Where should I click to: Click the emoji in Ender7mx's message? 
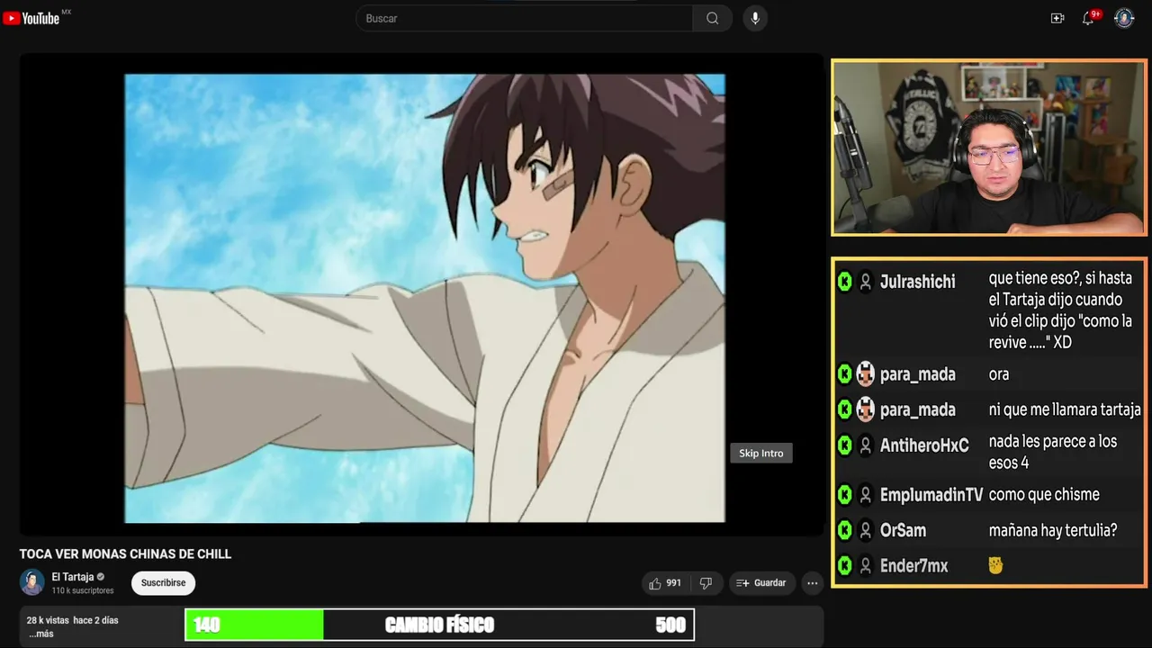pos(995,565)
